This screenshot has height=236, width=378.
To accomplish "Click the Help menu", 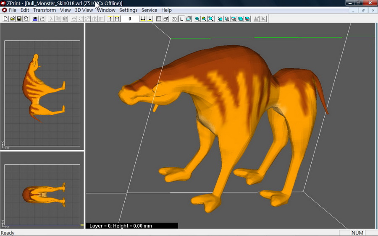I will tap(166, 10).
